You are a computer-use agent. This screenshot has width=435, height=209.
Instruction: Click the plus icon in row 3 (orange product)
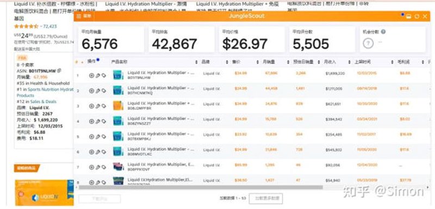(91, 106)
